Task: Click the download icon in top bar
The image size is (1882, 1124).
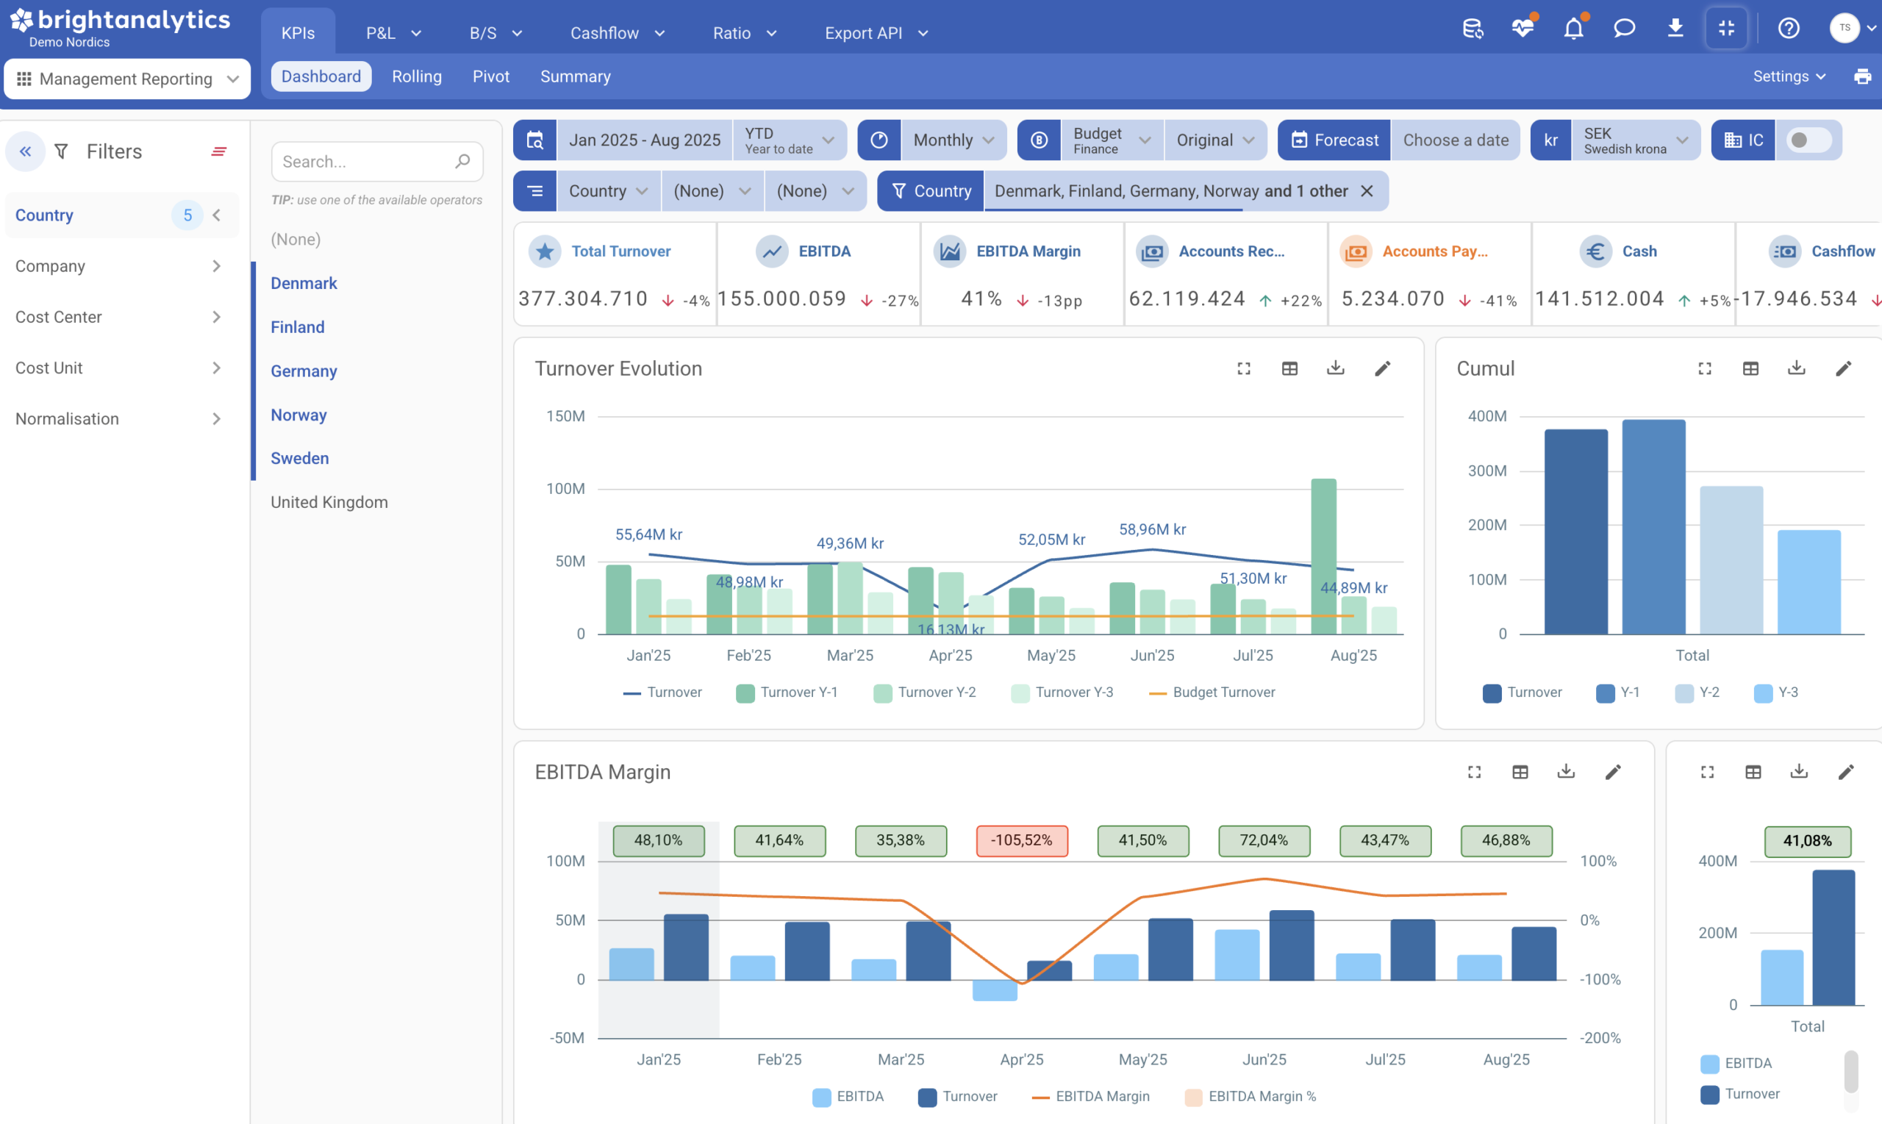Action: tap(1675, 29)
